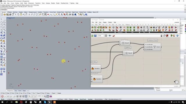
Task: Switch to the Curve Tools toolbar tab
Action: 53,12
